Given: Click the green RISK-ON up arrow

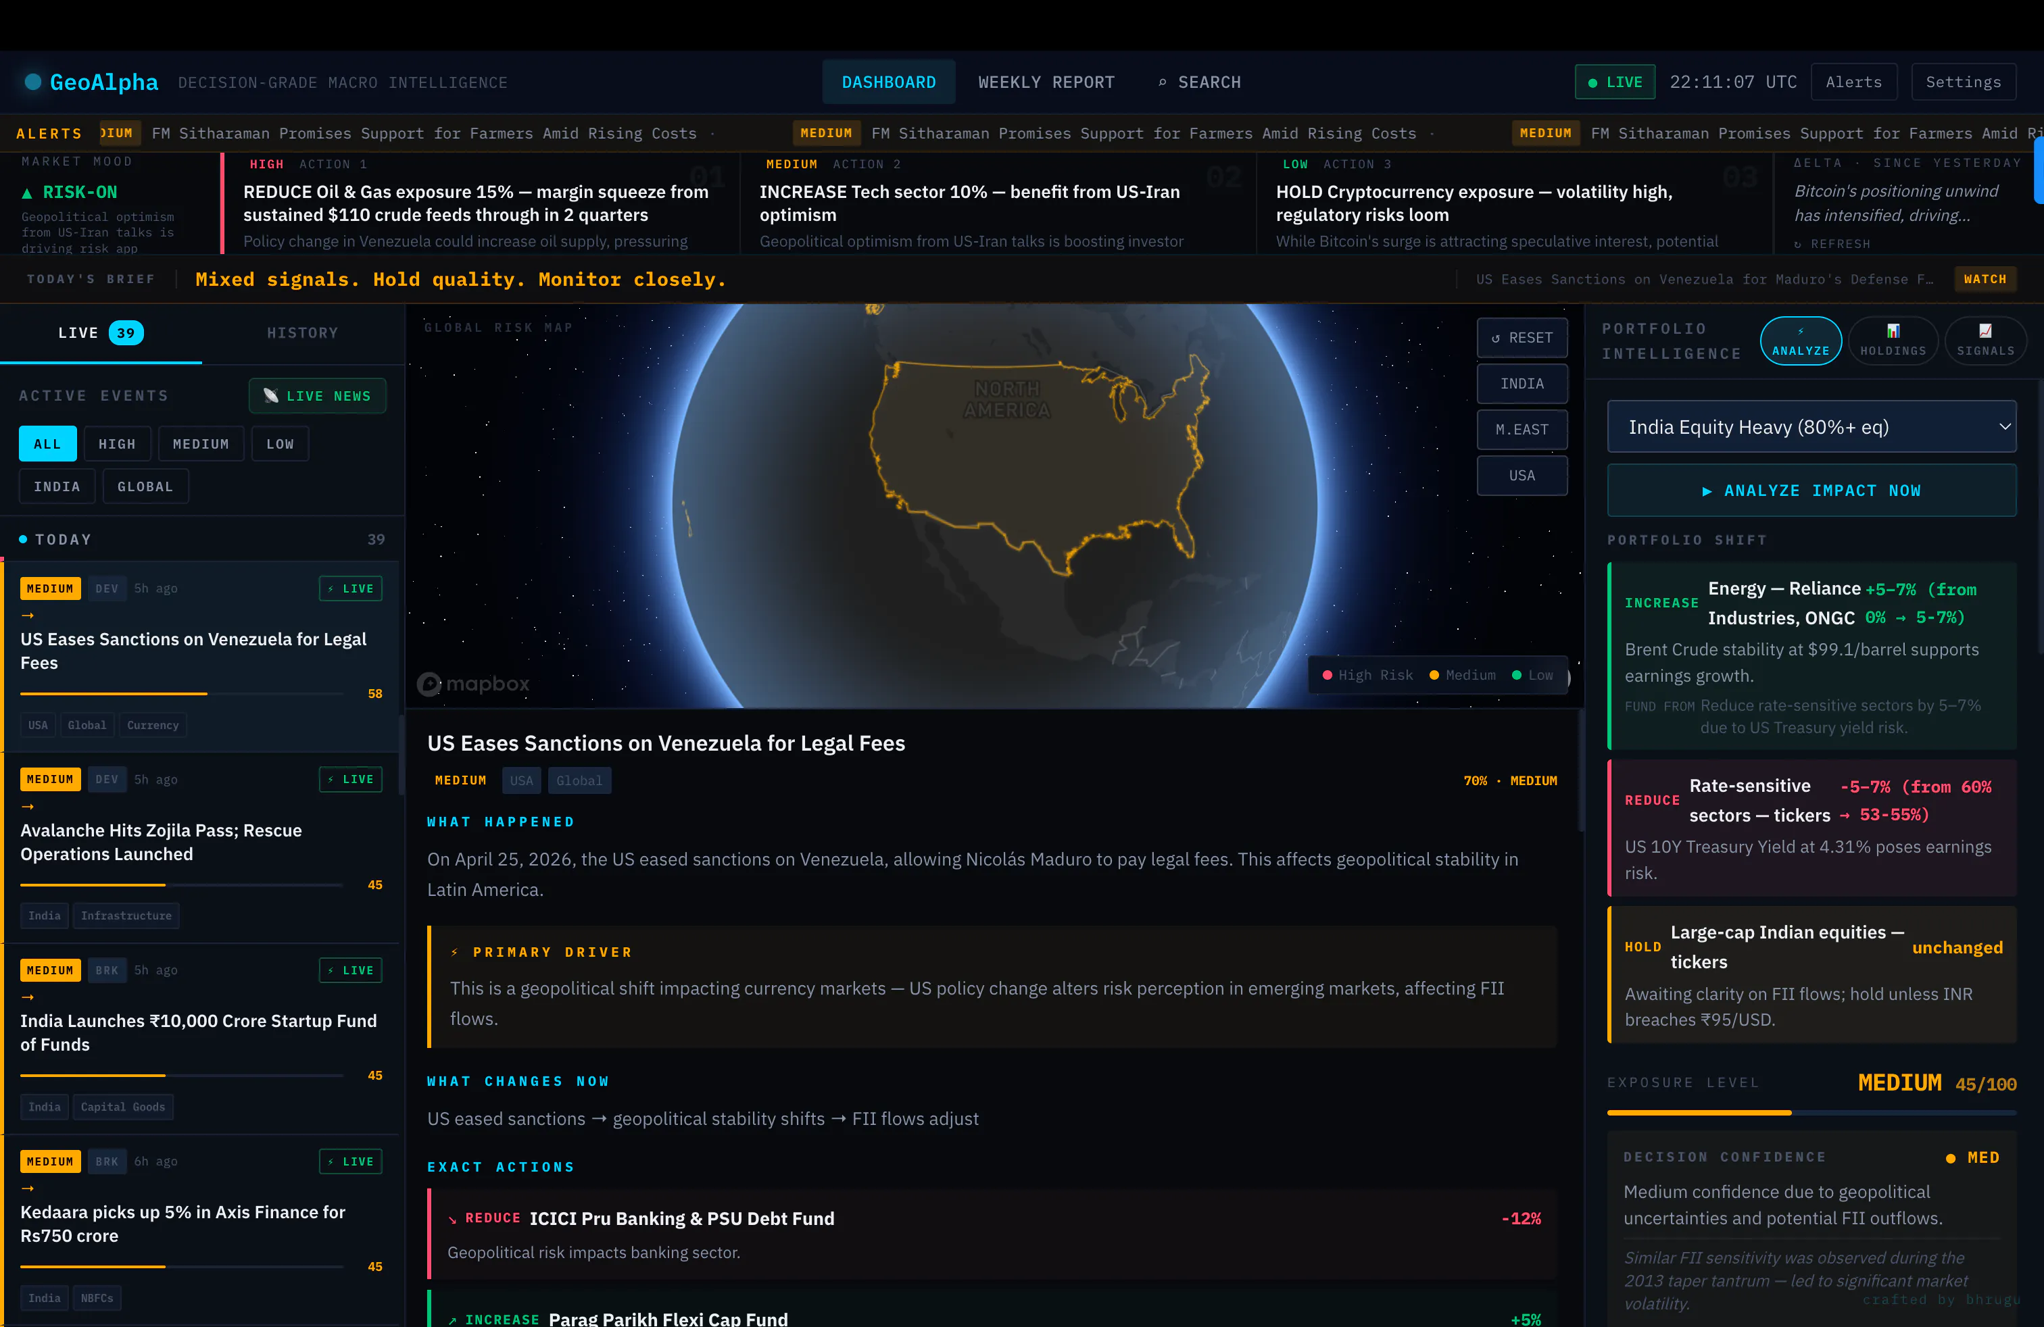Looking at the screenshot, I should [28, 193].
